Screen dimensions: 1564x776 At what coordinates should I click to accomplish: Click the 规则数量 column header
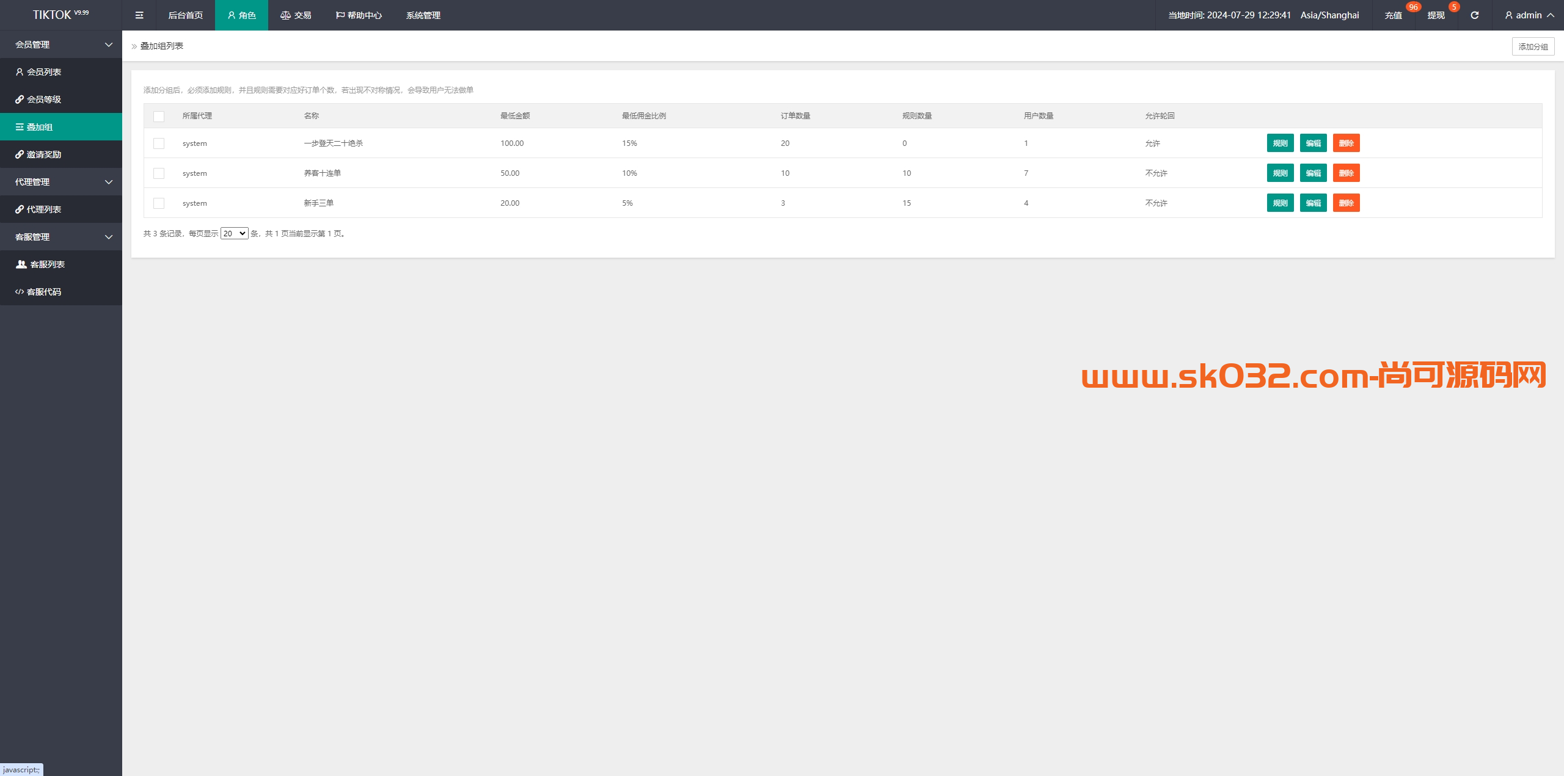coord(917,116)
